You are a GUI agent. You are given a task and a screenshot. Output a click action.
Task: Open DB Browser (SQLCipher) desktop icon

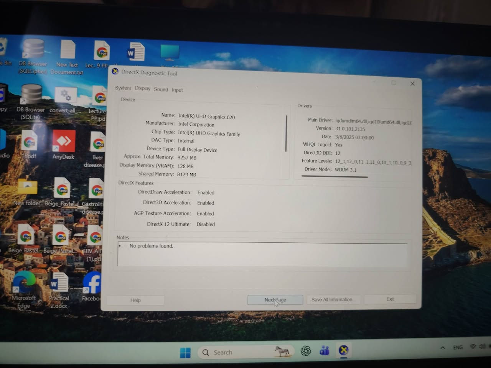click(33, 54)
